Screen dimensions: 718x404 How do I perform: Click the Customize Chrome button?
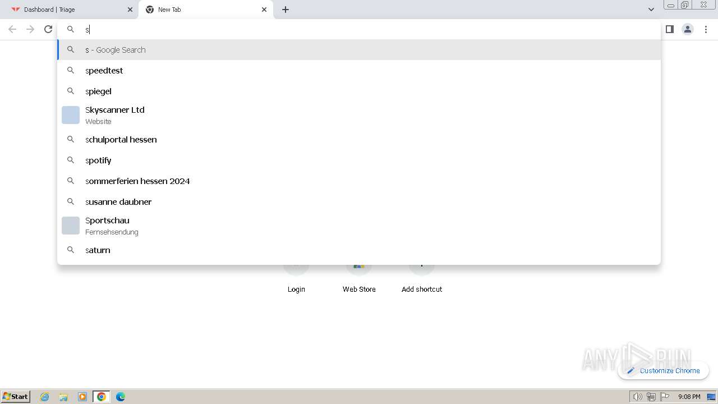pyautogui.click(x=663, y=370)
